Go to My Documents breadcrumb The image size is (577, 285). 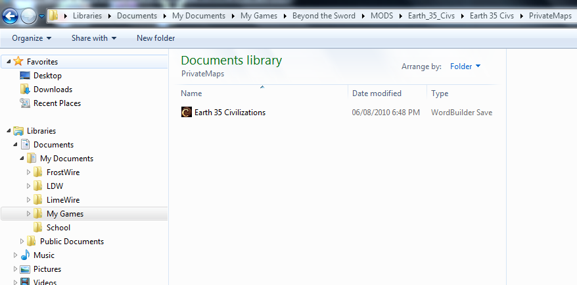pyautogui.click(x=198, y=16)
